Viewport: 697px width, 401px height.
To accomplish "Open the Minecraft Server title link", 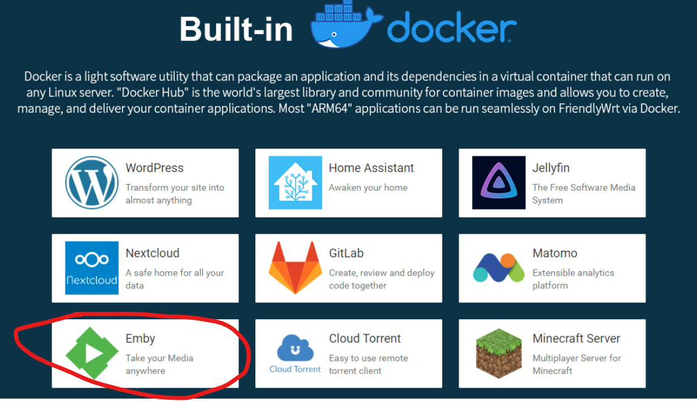I will (576, 339).
